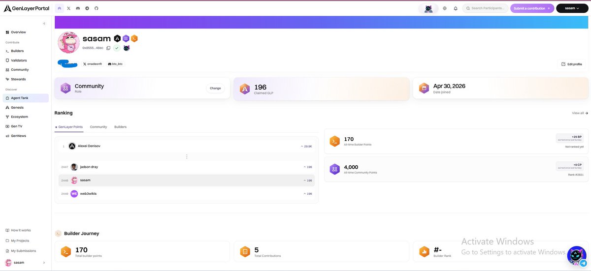Open the language globe icon
The image size is (591, 271).
(x=445, y=8)
